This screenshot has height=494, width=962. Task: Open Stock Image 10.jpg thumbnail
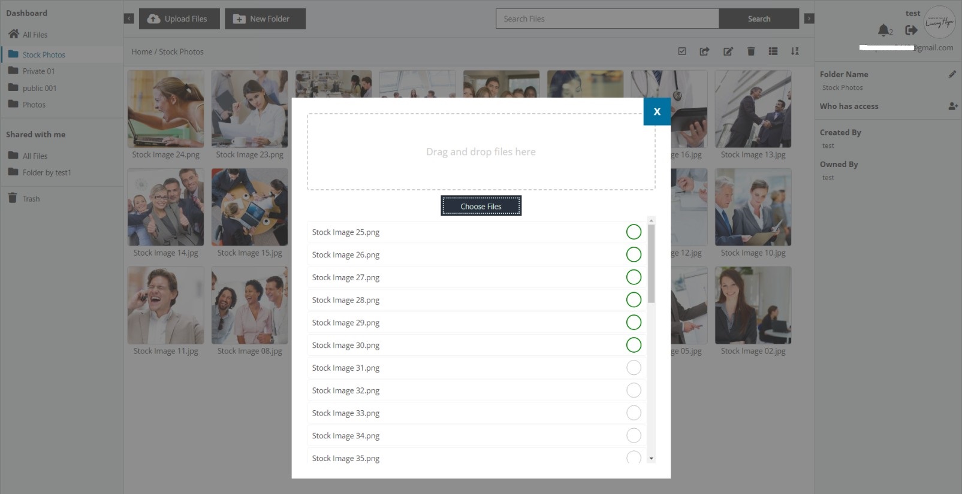[753, 207]
